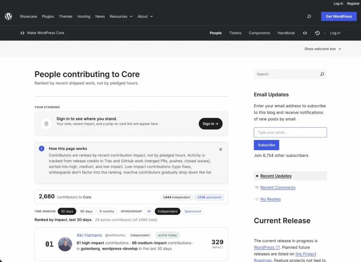361x262 pixels.
Task: Click the blue info icon
Action: pyautogui.click(x=42, y=148)
